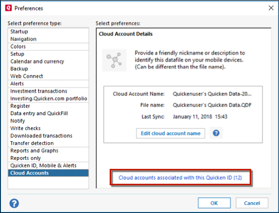Click the 'Last Sync:' label
The width and height of the screenshot is (279, 213).
[x=153, y=117]
